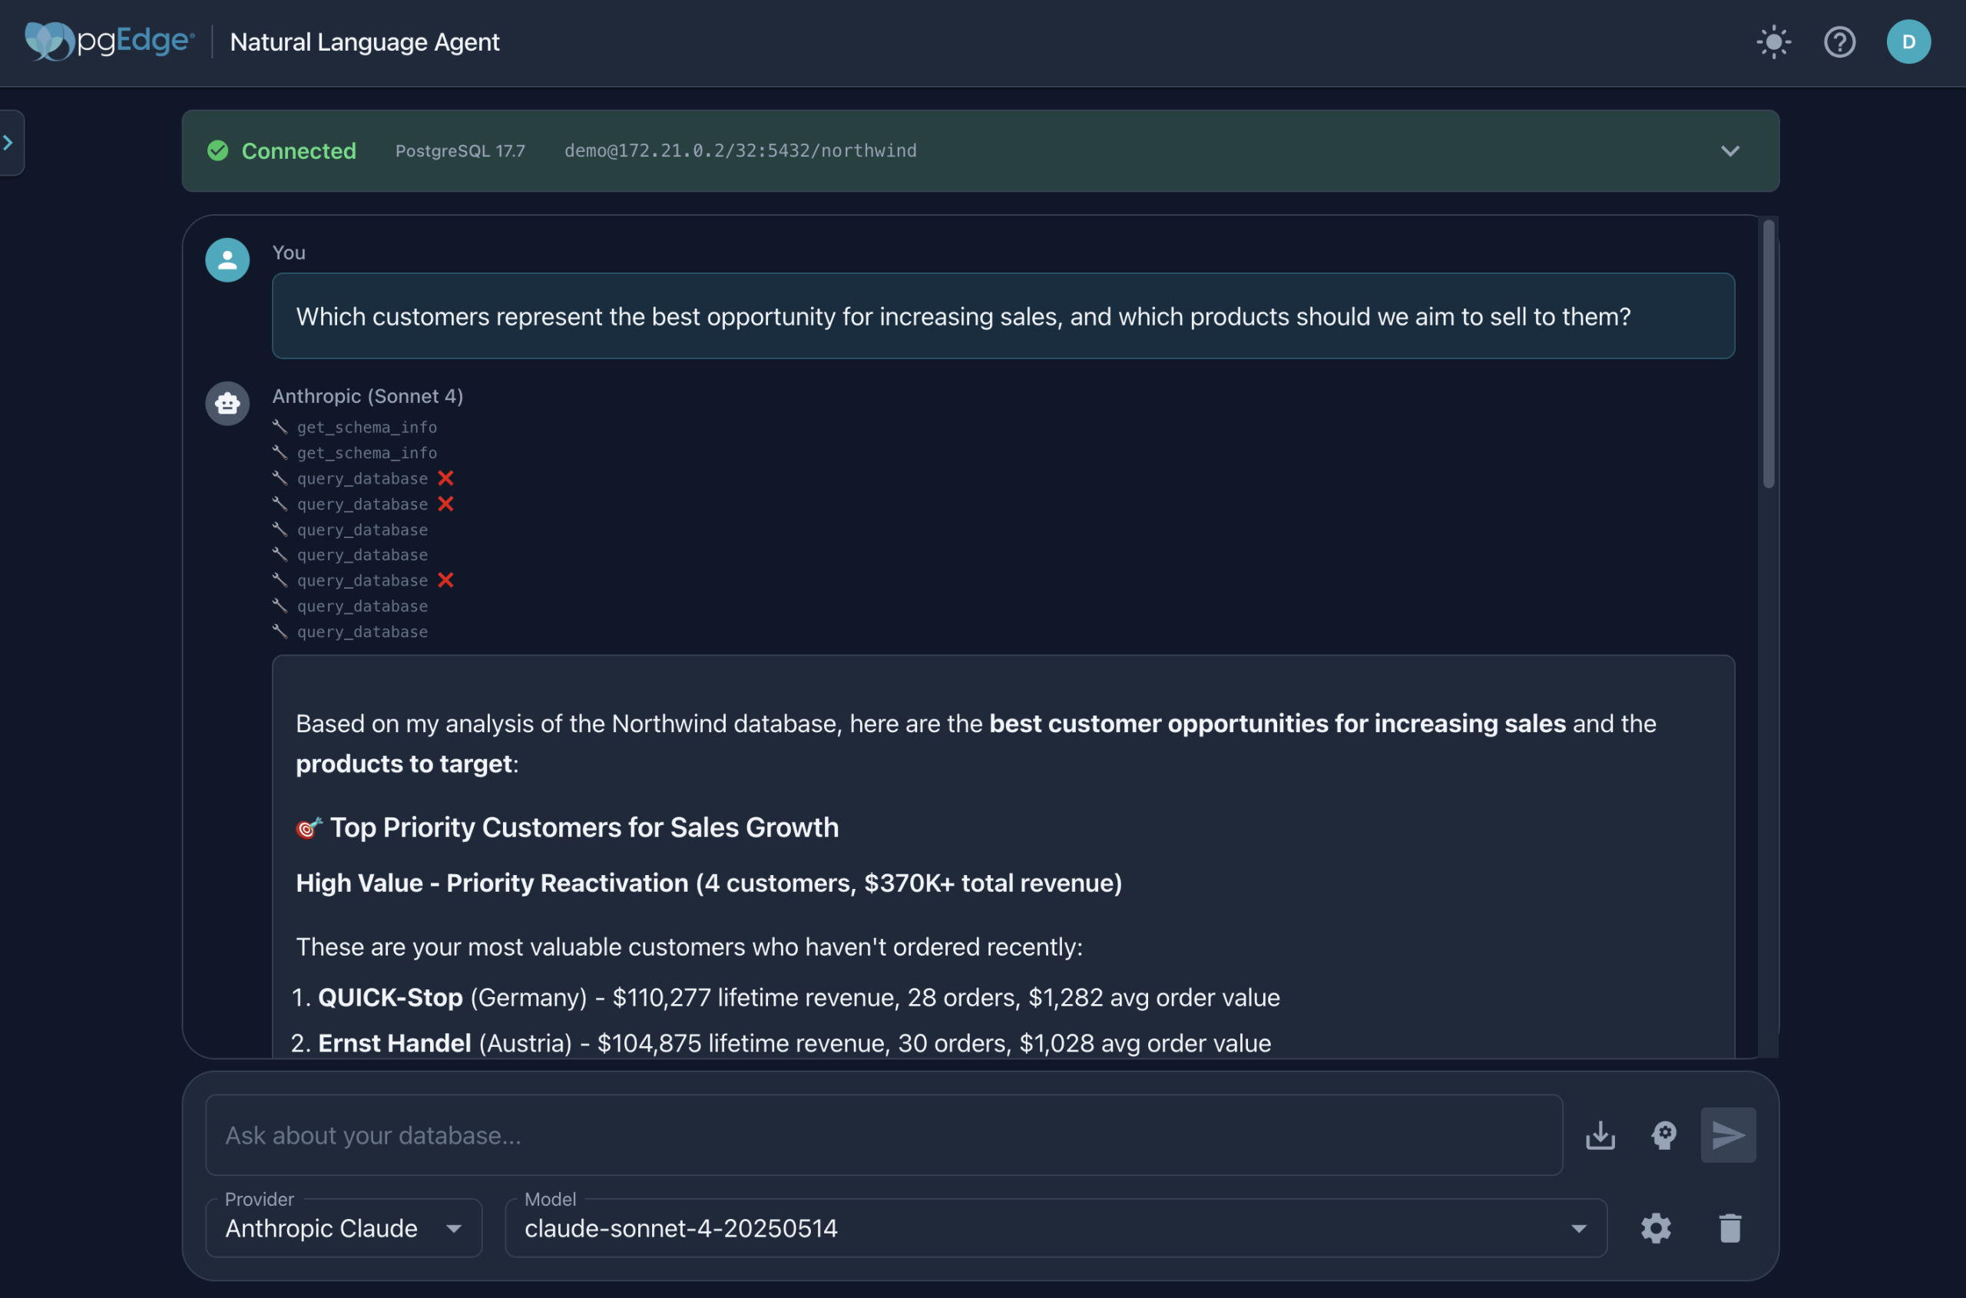The image size is (1966, 1298).
Task: Expand the left sidebar panel arrow
Action: [9, 142]
